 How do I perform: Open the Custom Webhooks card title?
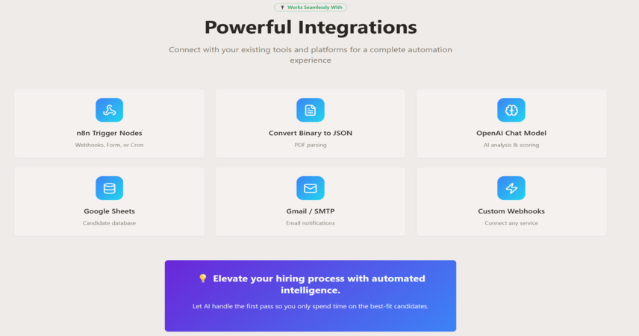pos(511,211)
